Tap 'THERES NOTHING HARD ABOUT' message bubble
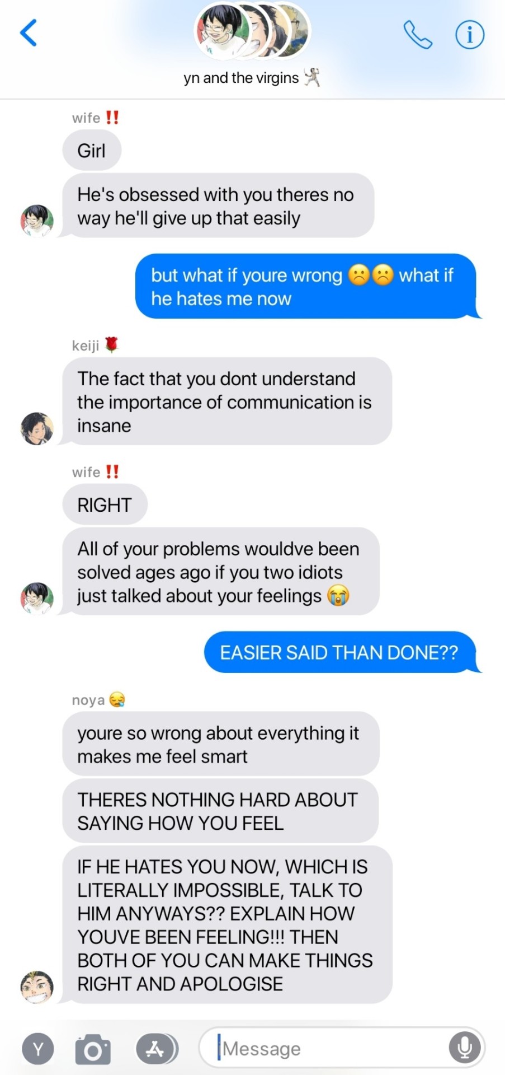This screenshot has height=1075, width=505. (220, 811)
